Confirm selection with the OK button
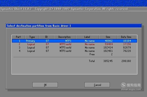This screenshot has width=147, height=97. 45,85
